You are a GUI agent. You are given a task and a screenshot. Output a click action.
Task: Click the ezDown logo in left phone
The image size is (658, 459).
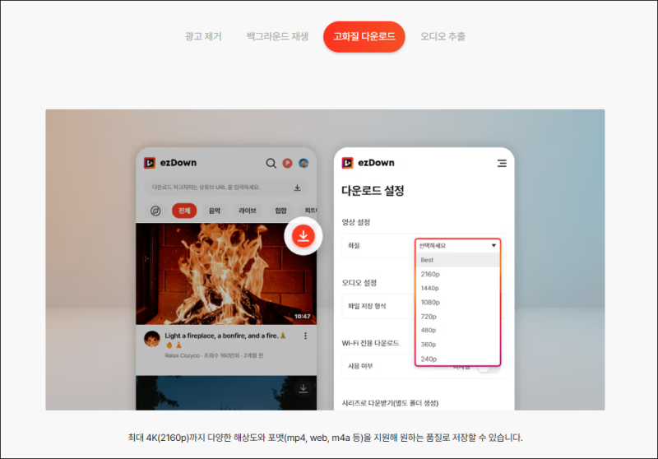(x=170, y=163)
